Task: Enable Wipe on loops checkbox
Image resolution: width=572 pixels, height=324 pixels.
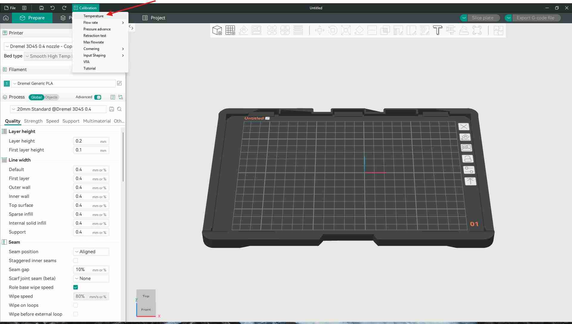Action: 75,305
